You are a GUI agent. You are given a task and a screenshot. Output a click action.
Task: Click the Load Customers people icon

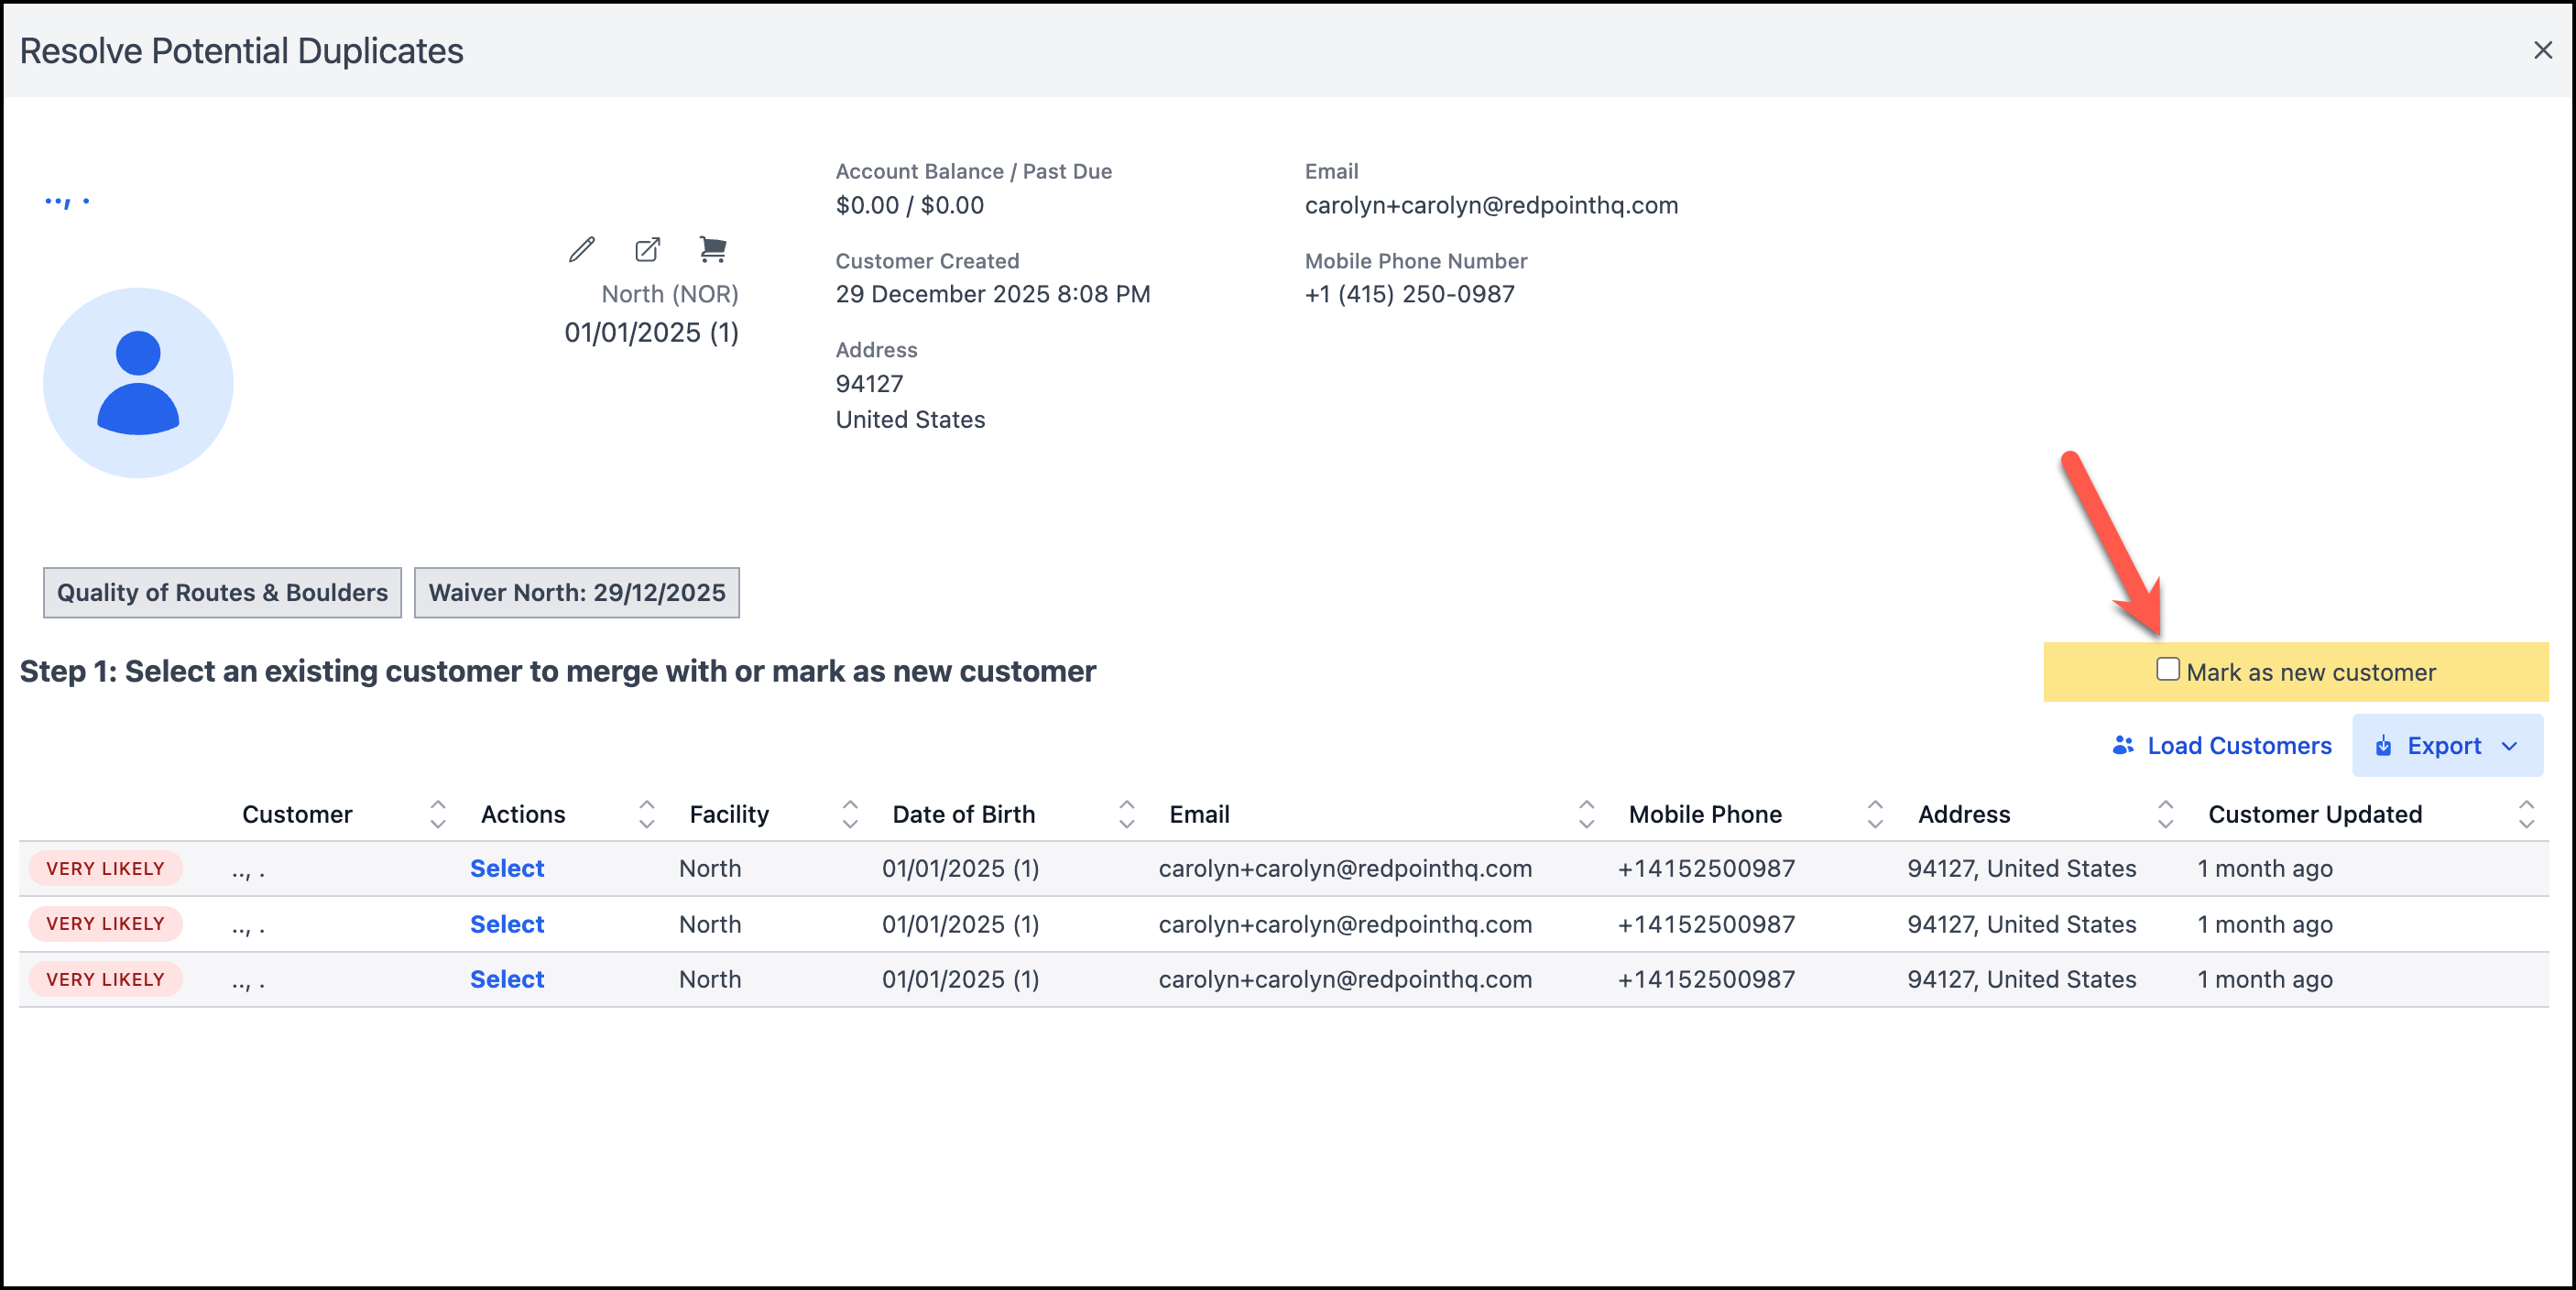pos(2122,745)
